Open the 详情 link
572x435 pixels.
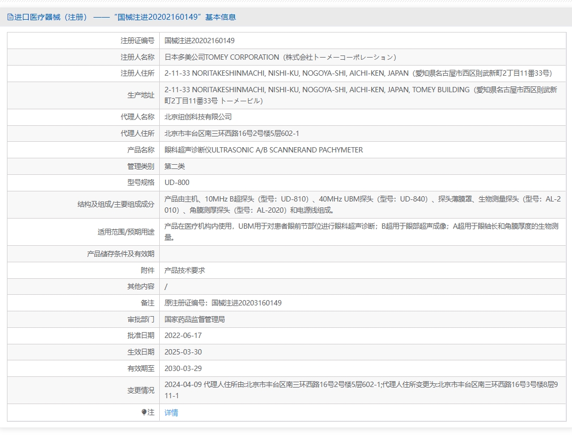tap(171, 413)
